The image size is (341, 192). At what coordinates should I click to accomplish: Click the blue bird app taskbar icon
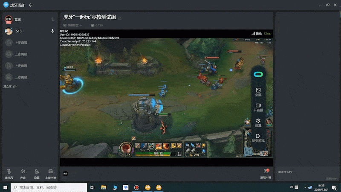pos(126,187)
